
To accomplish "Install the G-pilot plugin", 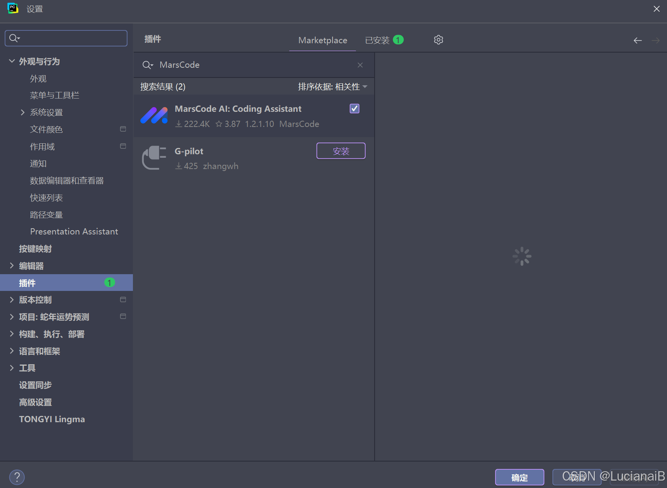I will (341, 151).
